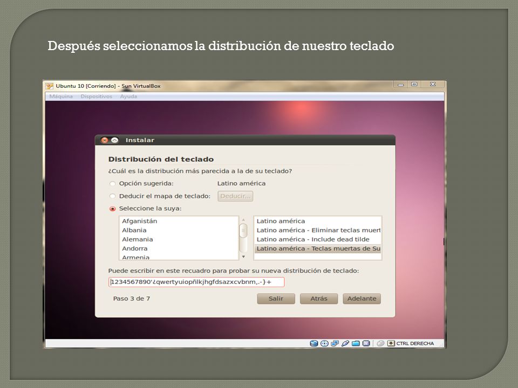Close the Instalar dialog with red button
This screenshot has width=518, height=388.
[105, 140]
